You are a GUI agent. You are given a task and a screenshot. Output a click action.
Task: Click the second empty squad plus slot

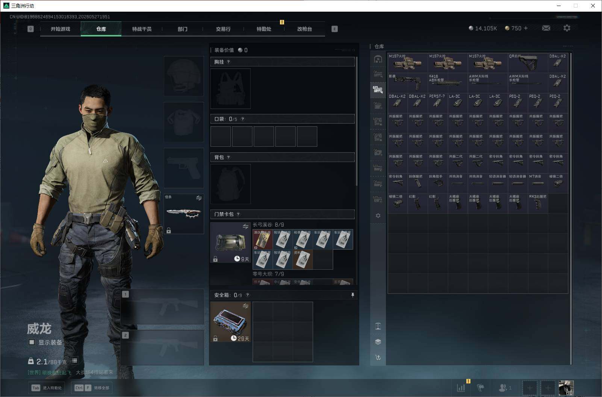tap(548, 388)
